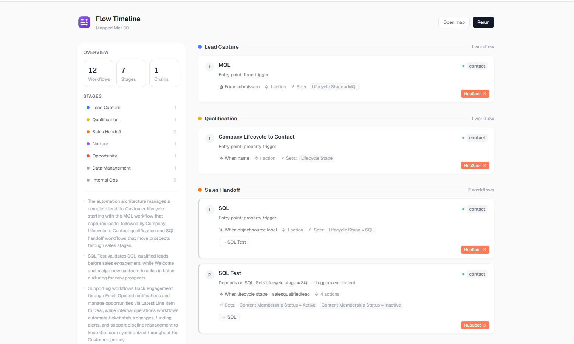Image resolution: width=574 pixels, height=344 pixels.
Task: Click the Sets paperclip icon on Company Lifecycle card
Action: [283, 158]
